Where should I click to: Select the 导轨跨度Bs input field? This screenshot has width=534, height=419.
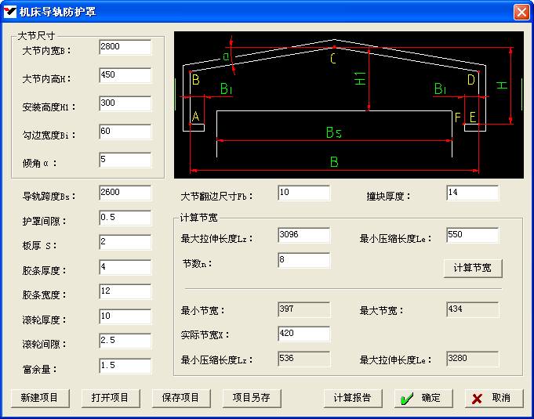point(125,193)
